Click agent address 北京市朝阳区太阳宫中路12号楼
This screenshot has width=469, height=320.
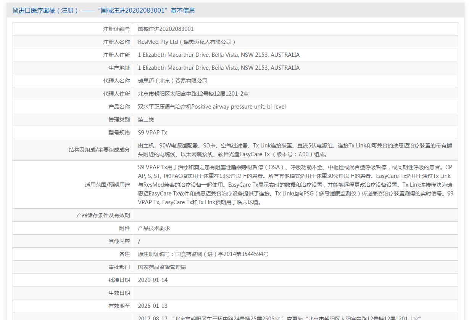tap(193, 94)
